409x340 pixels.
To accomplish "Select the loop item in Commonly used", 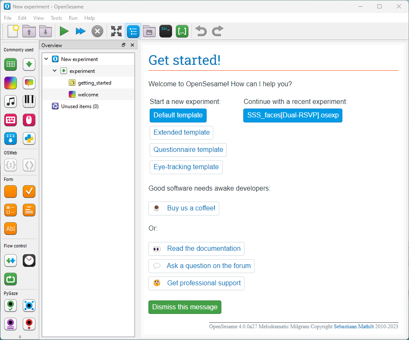I will pyautogui.click(x=11, y=64).
